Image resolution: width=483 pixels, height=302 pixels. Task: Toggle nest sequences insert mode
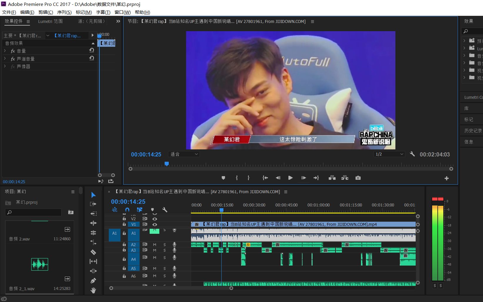115,210
